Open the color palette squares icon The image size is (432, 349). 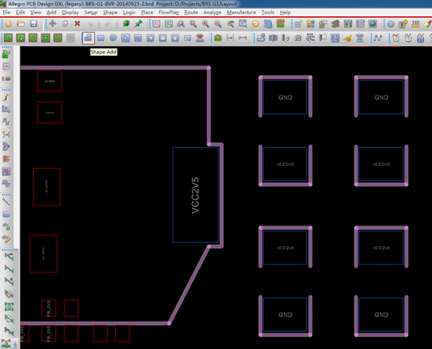point(311,25)
